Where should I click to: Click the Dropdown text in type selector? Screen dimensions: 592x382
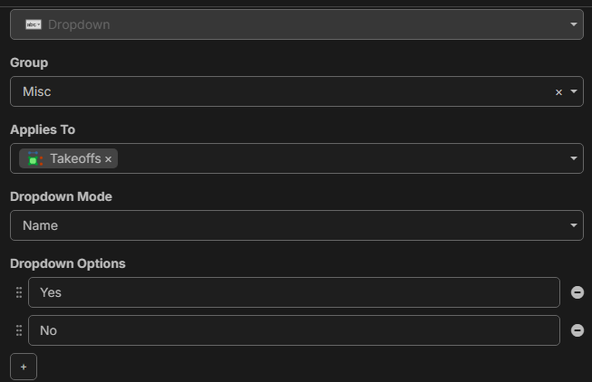79,24
